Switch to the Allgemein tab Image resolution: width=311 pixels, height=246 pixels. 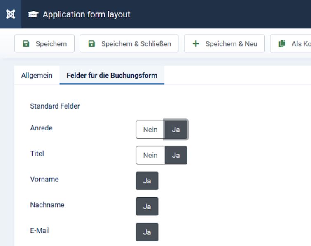pyautogui.click(x=37, y=75)
